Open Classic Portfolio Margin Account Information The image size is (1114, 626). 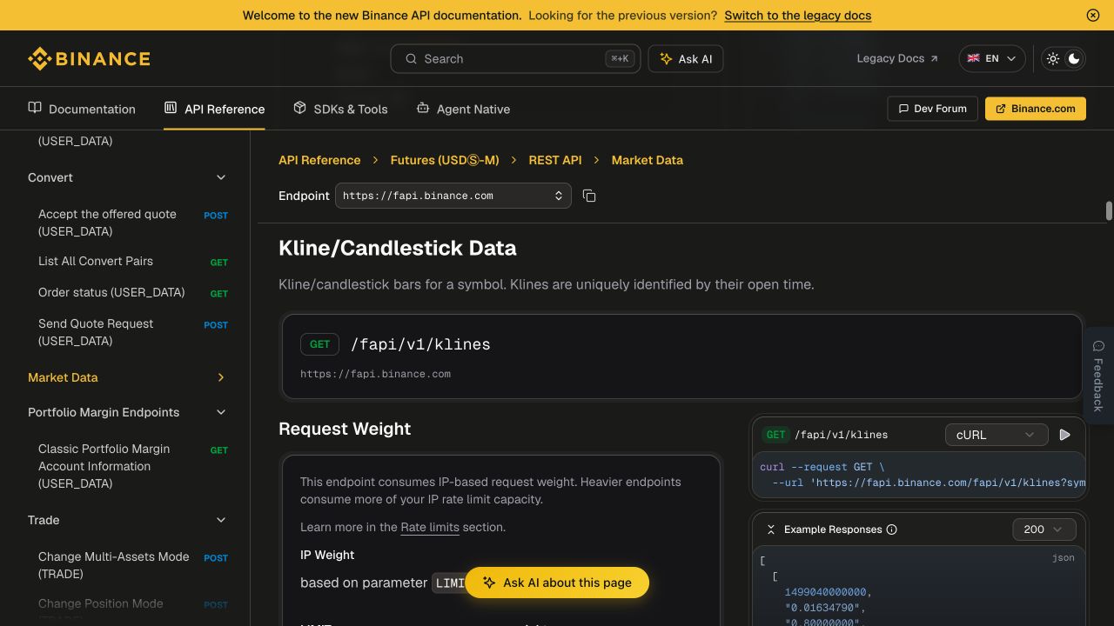pyautogui.click(x=133, y=466)
